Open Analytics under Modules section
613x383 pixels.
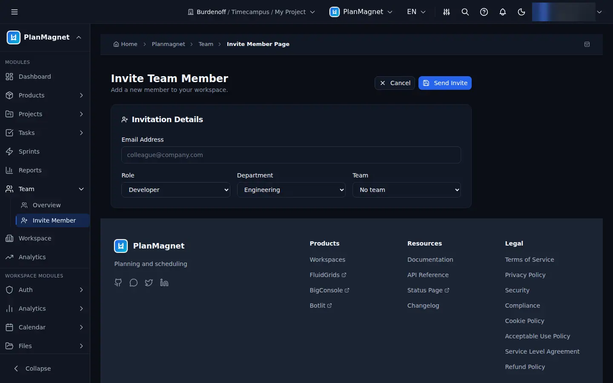tap(45, 257)
